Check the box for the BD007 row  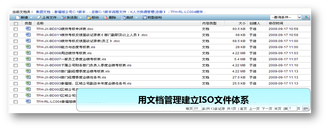pyautogui.click(x=16, y=59)
